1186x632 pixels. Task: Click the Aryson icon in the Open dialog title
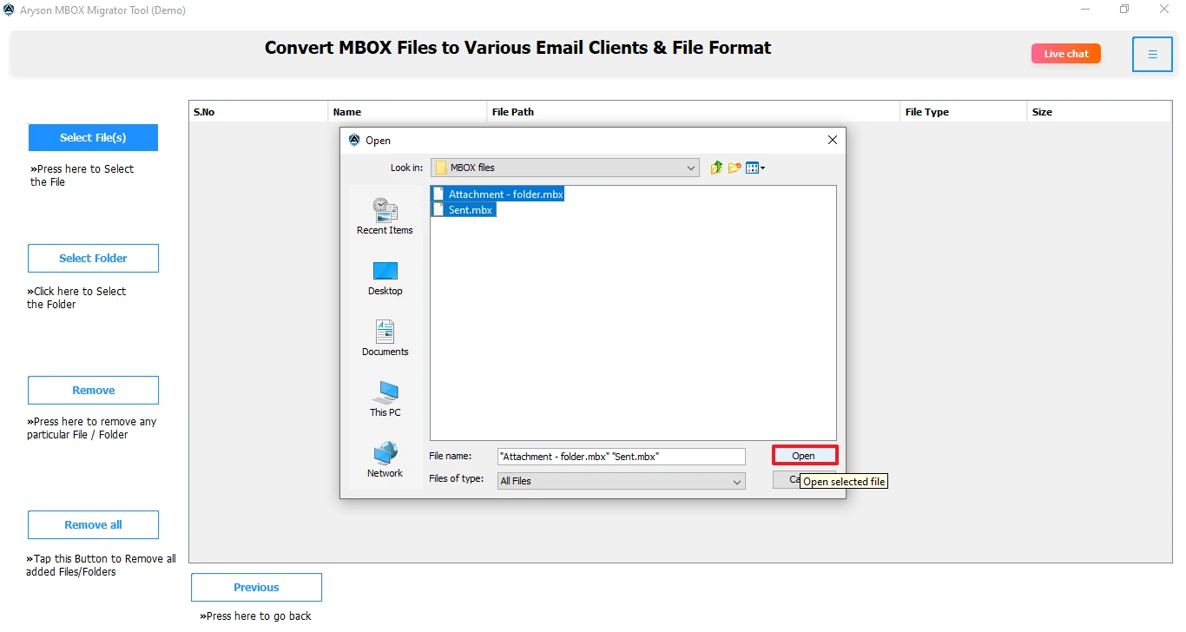(353, 140)
